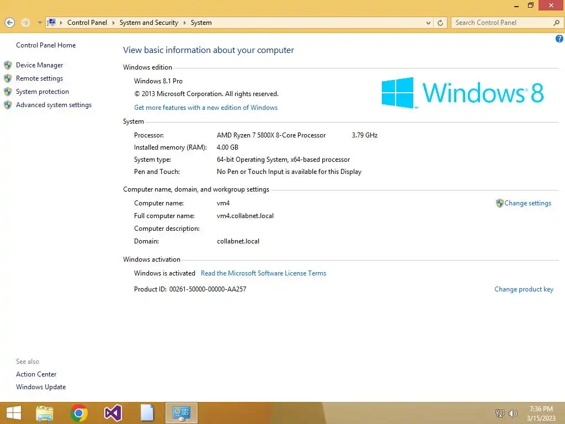Screen dimensions: 565x424
Task: Click AMD Ryzen 7 5800X processor text
Action: tap(271, 135)
